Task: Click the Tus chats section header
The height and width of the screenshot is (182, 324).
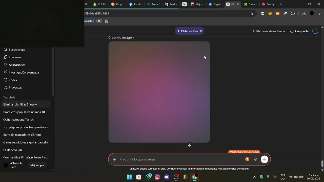Action: pyautogui.click(x=9, y=97)
